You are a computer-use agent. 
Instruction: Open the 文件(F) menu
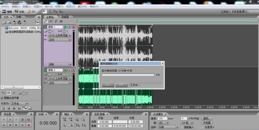pos(5,7)
